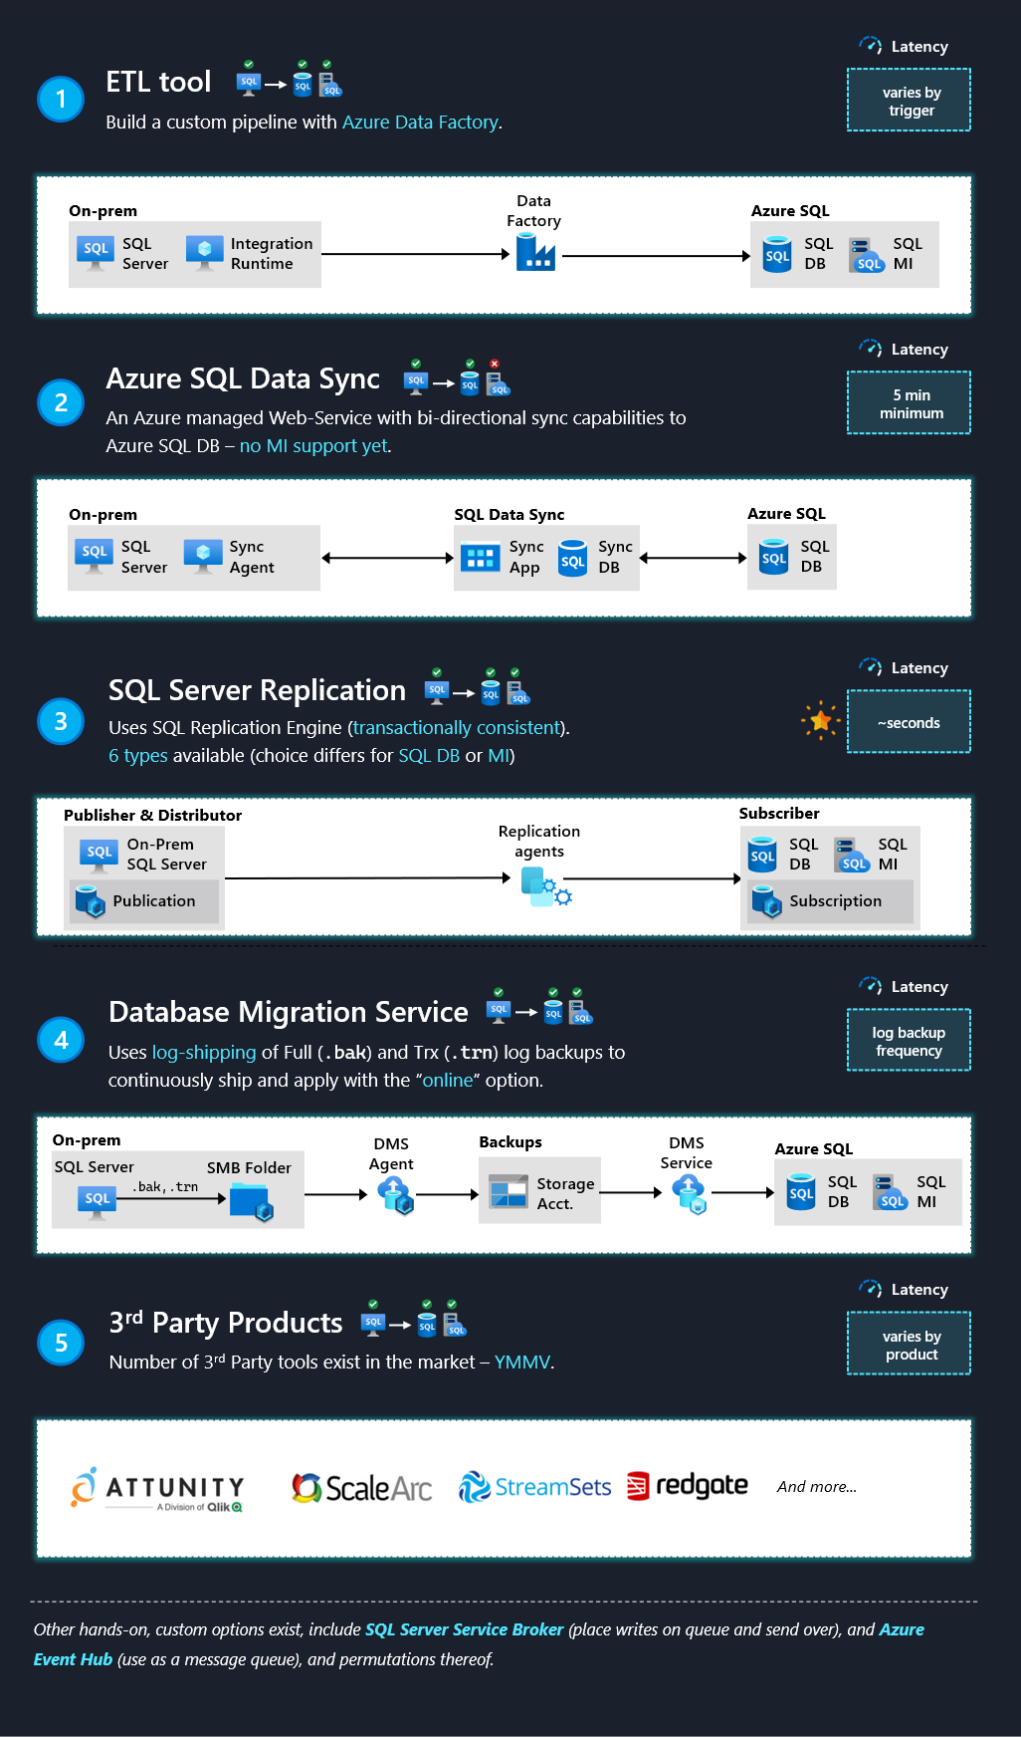Click the Storage Acct. icon

[509, 1191]
